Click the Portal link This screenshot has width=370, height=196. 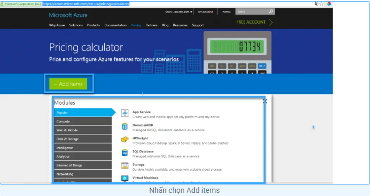coord(226,12)
